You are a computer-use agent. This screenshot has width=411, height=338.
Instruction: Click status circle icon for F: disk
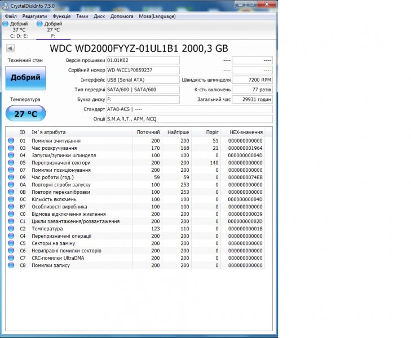[39, 24]
